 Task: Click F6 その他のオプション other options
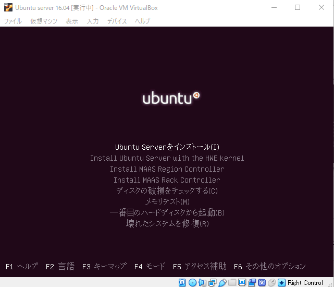tap(270, 267)
